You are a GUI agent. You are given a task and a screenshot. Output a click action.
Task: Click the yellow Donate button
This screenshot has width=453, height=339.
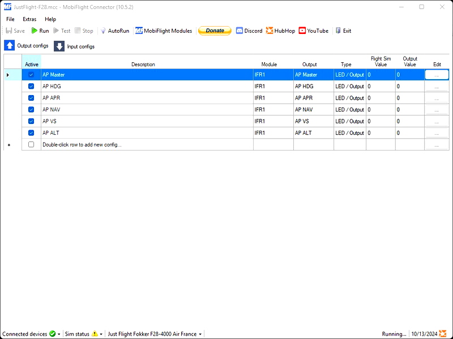coord(215,31)
